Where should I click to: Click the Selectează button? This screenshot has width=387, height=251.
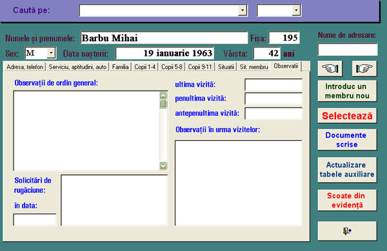point(347,116)
